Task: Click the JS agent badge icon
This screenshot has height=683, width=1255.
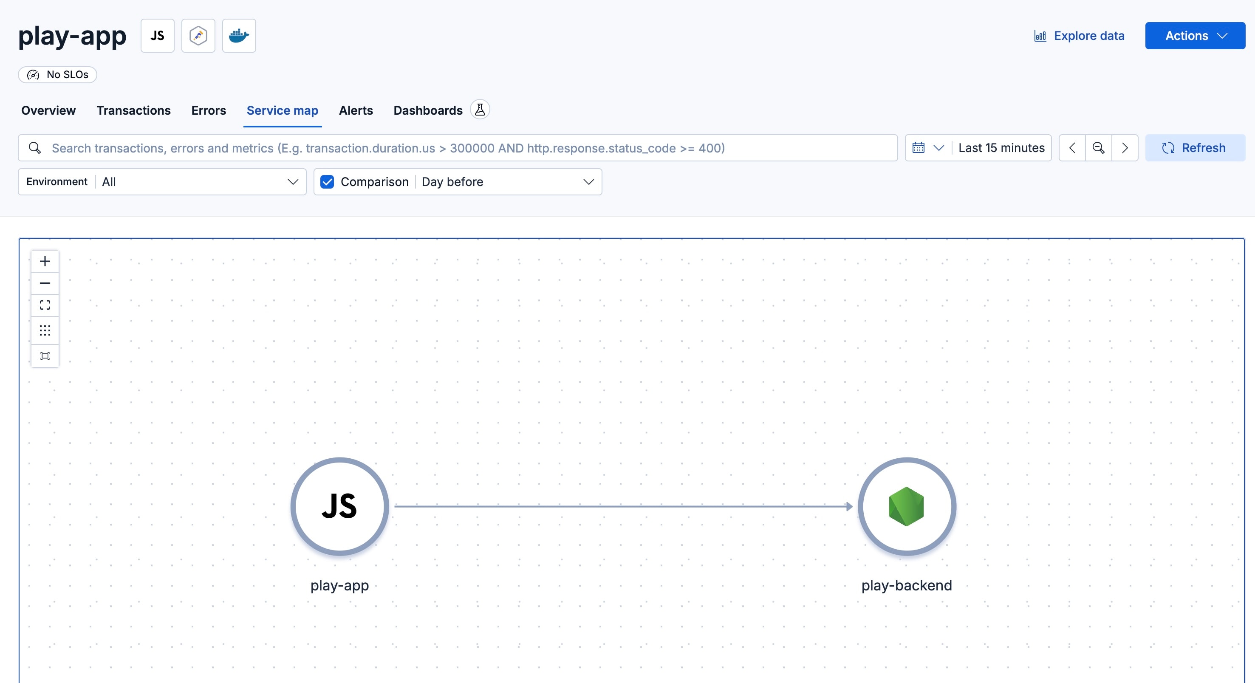Action: [x=157, y=36]
